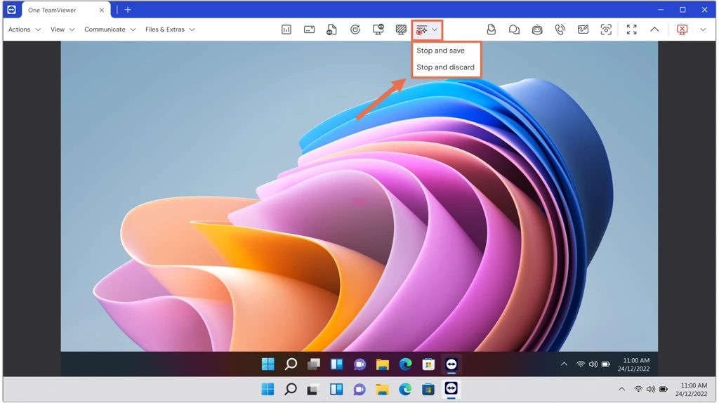The width and height of the screenshot is (719, 403).
Task: Open the file transfer icon in toolbar
Action: [491, 29]
